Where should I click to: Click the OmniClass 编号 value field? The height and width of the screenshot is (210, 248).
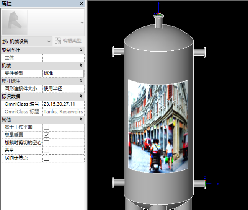[x=63, y=104]
